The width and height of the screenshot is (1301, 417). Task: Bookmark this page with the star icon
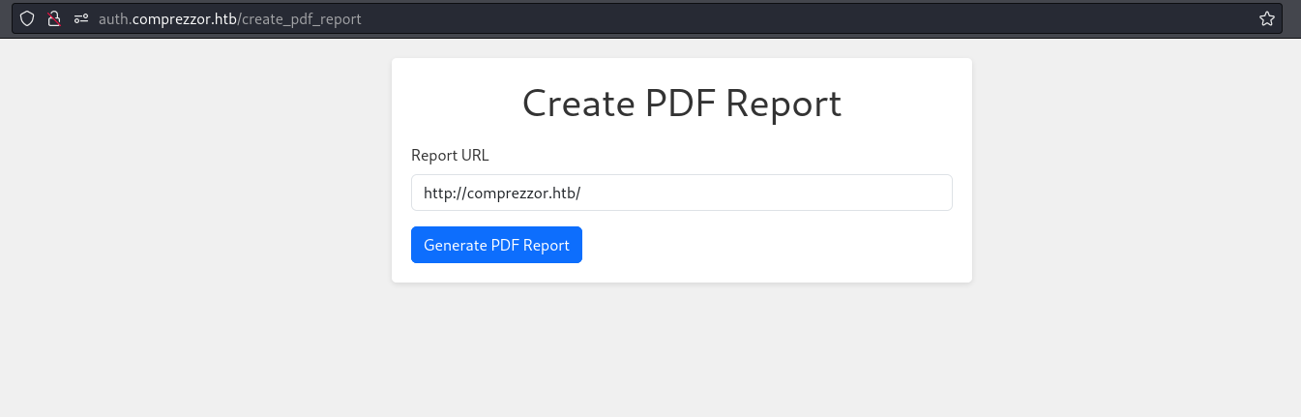pyautogui.click(x=1266, y=18)
